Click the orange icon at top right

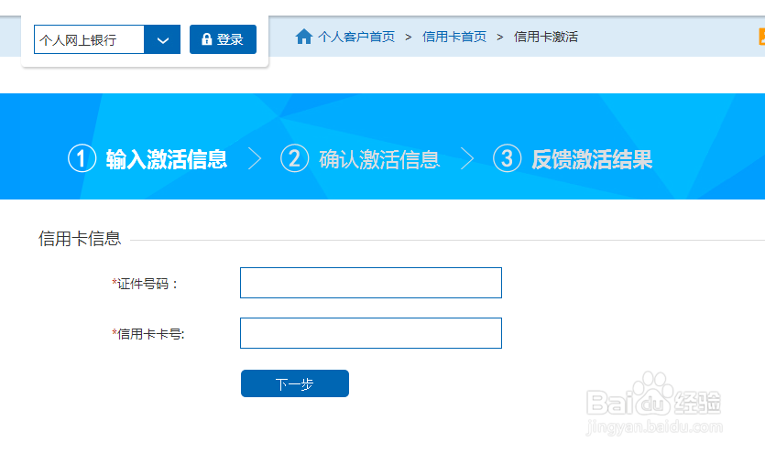pos(761,37)
